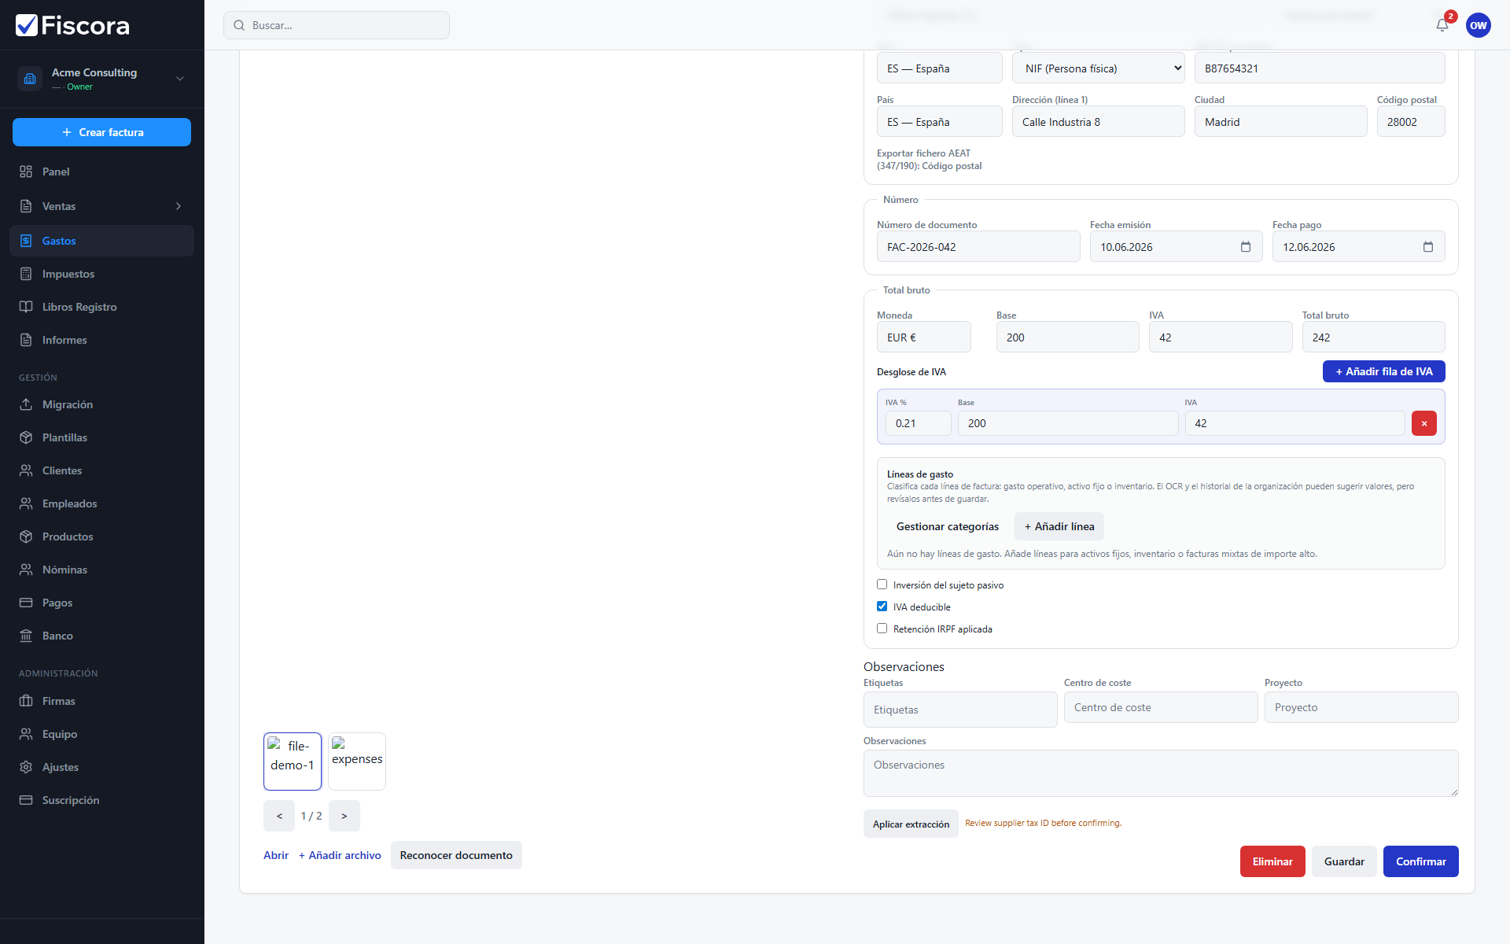
Task: Open calendar picker for Fecha pago
Action: pyautogui.click(x=1428, y=247)
